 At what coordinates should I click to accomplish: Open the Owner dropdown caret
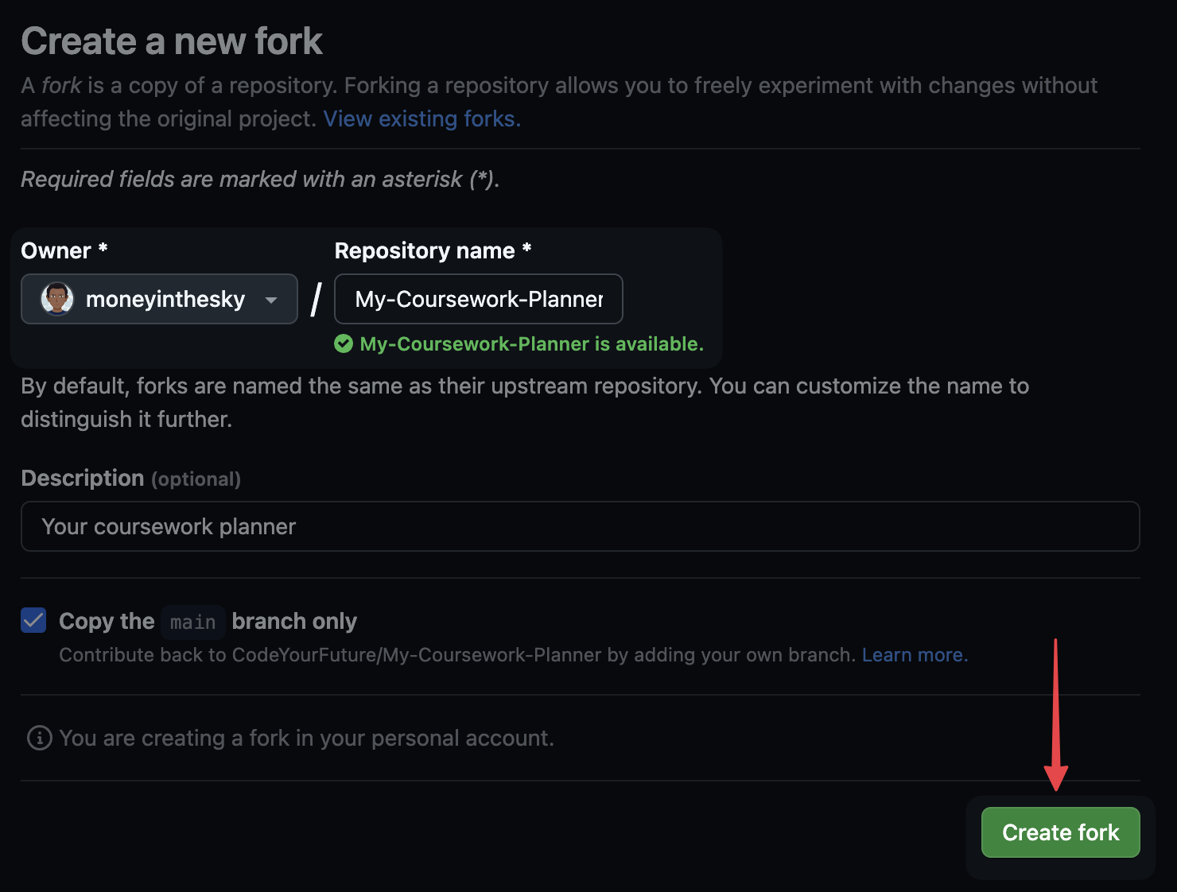point(271,300)
